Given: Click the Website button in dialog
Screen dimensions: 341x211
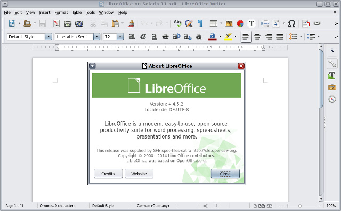Looking at the screenshot, I should (139, 174).
